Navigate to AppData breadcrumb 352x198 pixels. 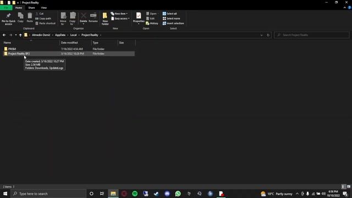60,35
